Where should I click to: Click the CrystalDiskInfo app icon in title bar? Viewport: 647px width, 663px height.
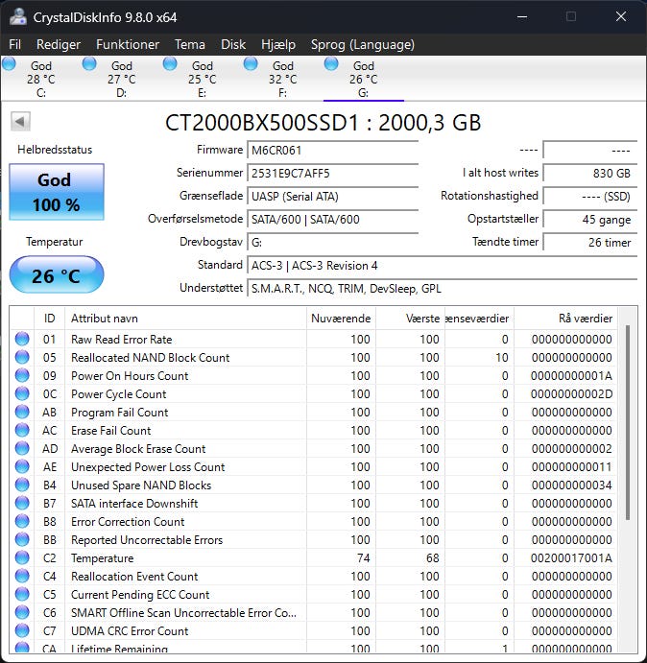[17, 17]
